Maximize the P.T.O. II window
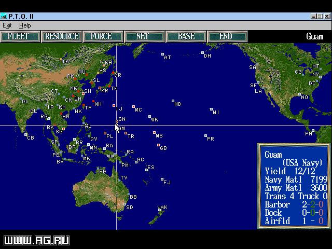The width and height of the screenshot is (332, 249). point(320,16)
